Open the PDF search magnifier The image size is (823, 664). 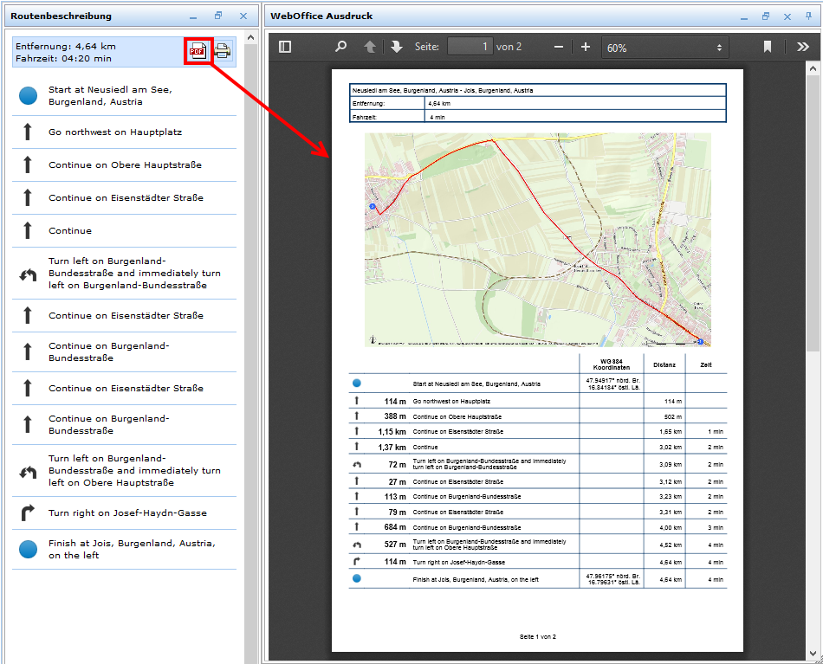[x=340, y=47]
